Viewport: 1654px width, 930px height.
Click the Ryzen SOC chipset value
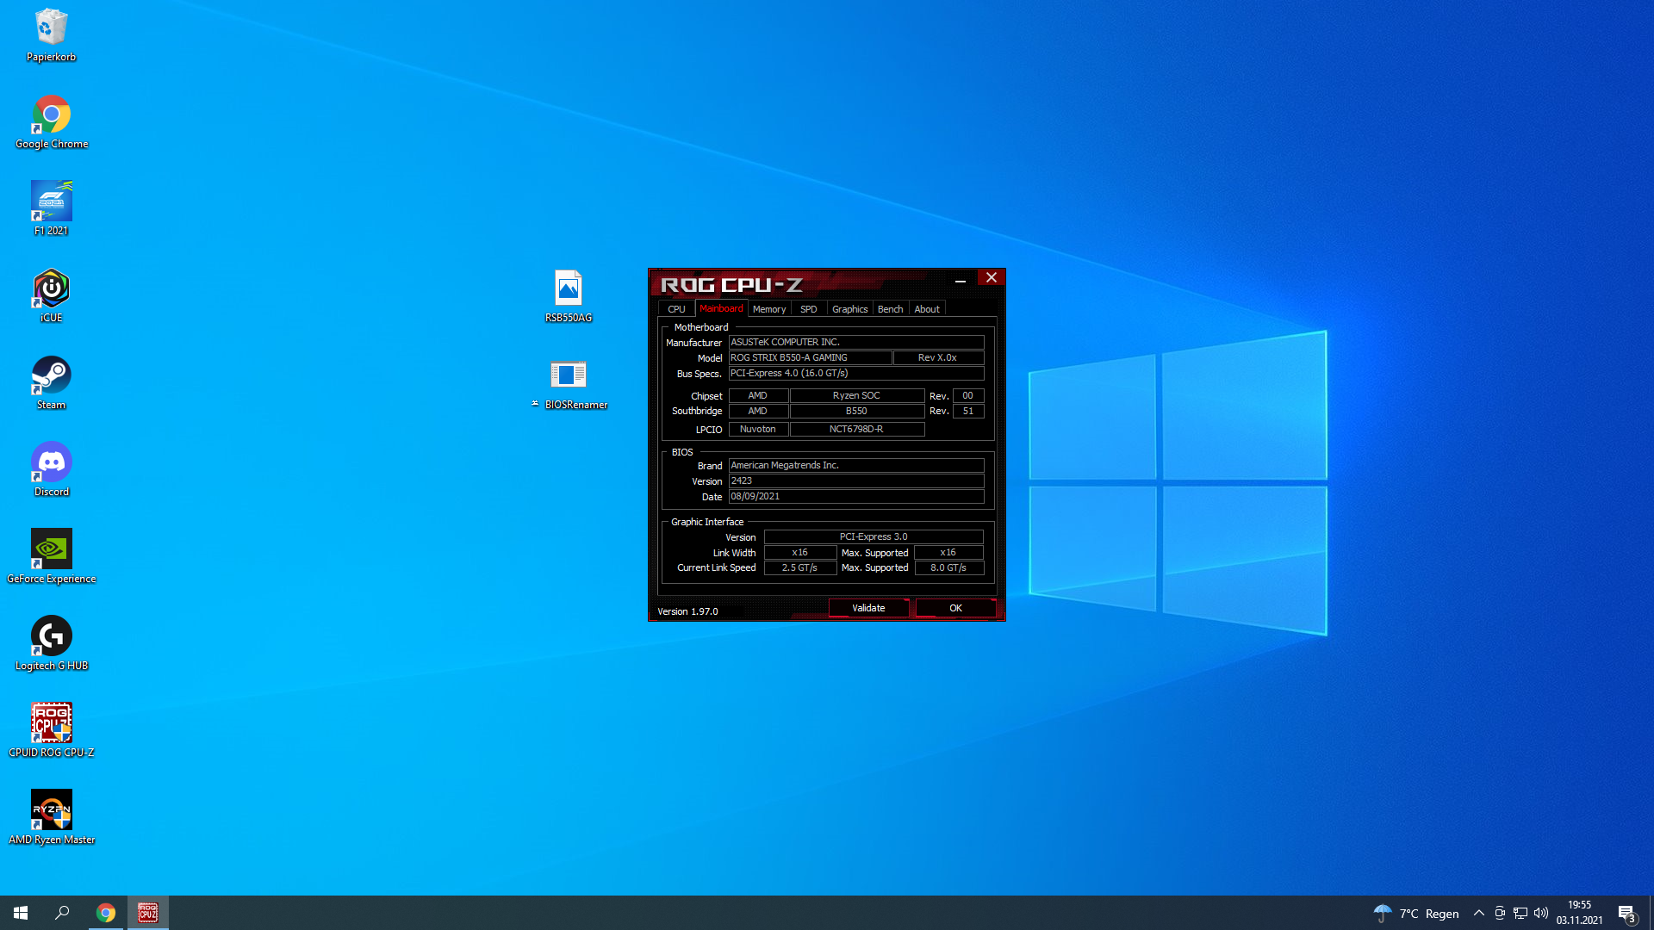point(856,395)
